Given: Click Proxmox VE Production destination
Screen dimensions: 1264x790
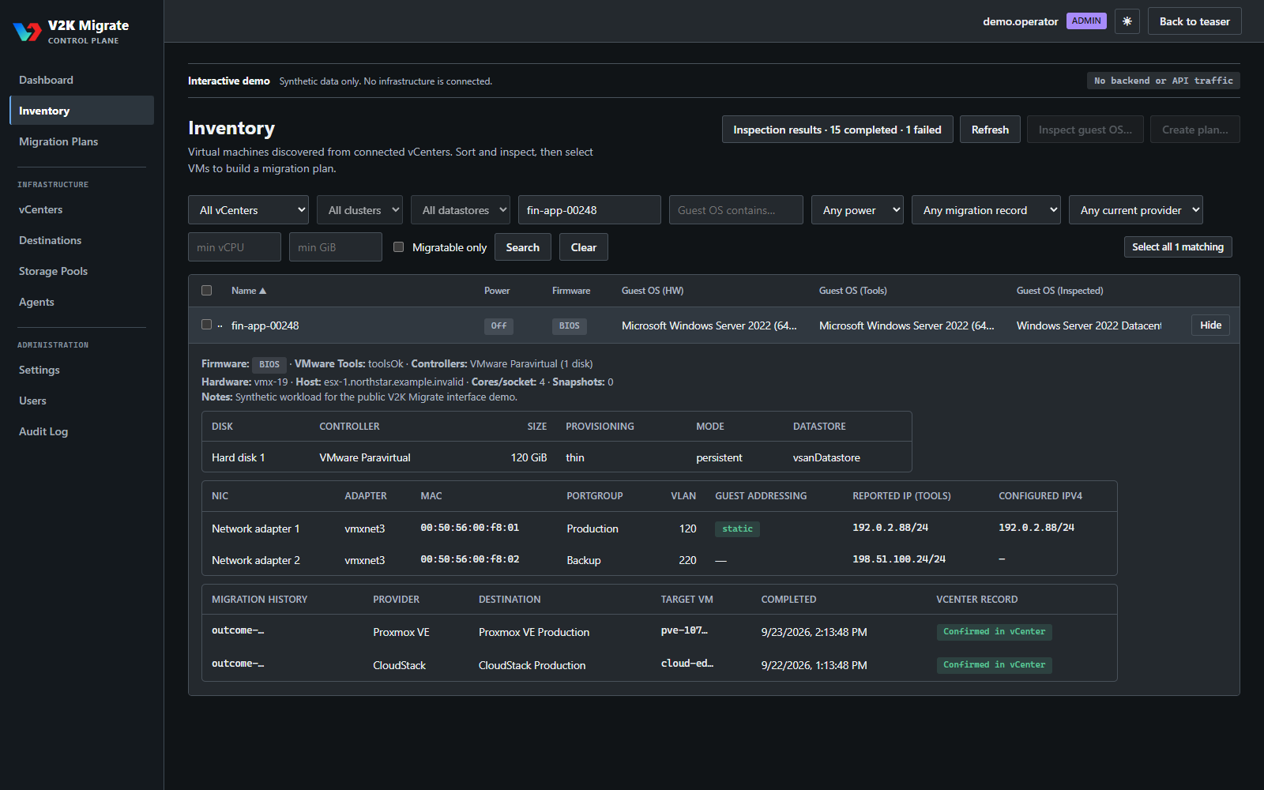Looking at the screenshot, I should tap(534, 632).
